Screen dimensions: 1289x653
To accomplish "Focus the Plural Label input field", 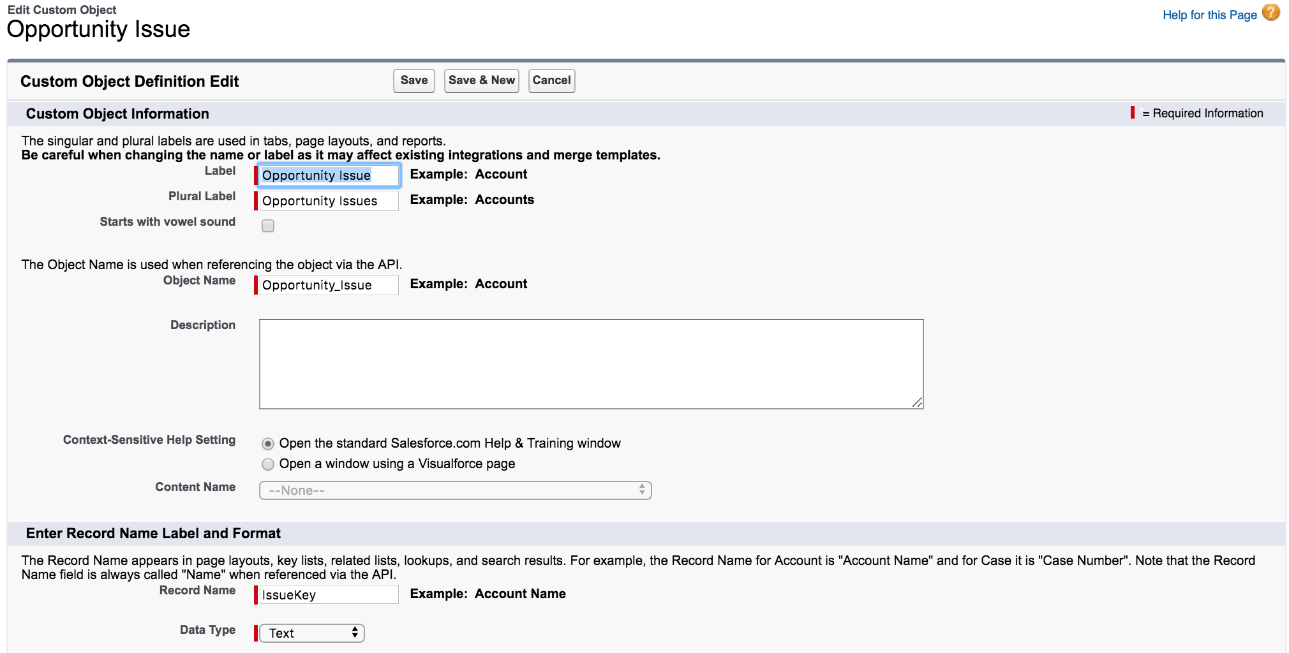I will click(329, 201).
